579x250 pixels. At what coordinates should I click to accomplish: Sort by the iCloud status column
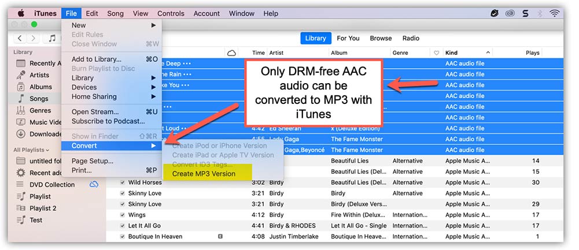(231, 53)
